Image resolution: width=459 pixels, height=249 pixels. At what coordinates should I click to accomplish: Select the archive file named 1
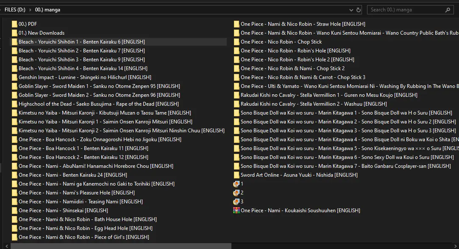(239, 184)
